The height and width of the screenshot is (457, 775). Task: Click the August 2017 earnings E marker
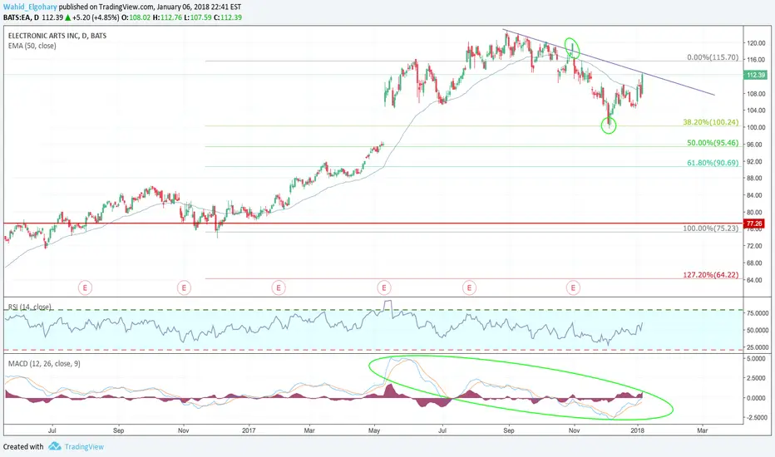pyautogui.click(x=469, y=287)
